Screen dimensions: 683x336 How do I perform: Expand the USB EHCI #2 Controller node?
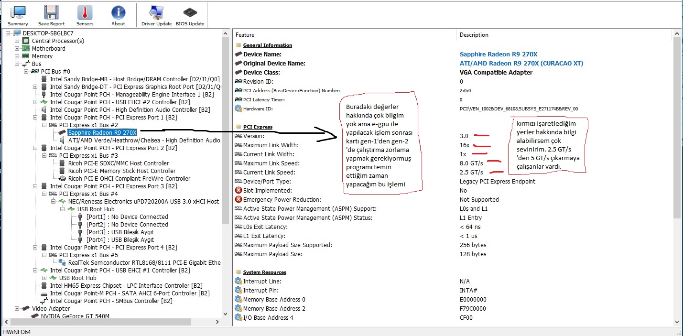coord(35,102)
